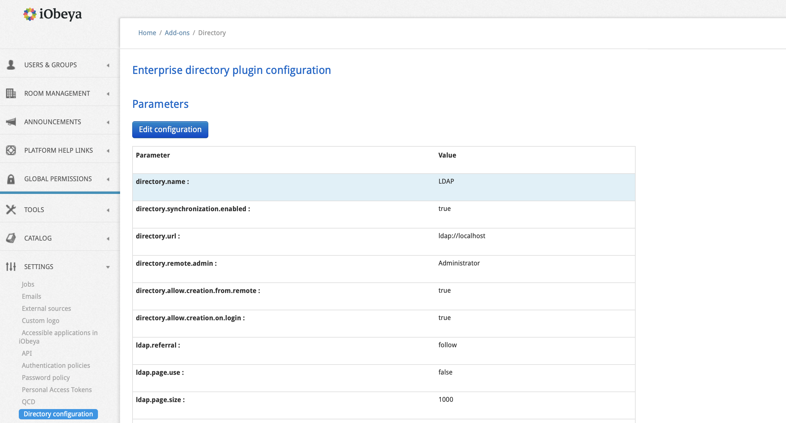Go to Home breadcrumb link
786x423 pixels.
coord(147,33)
